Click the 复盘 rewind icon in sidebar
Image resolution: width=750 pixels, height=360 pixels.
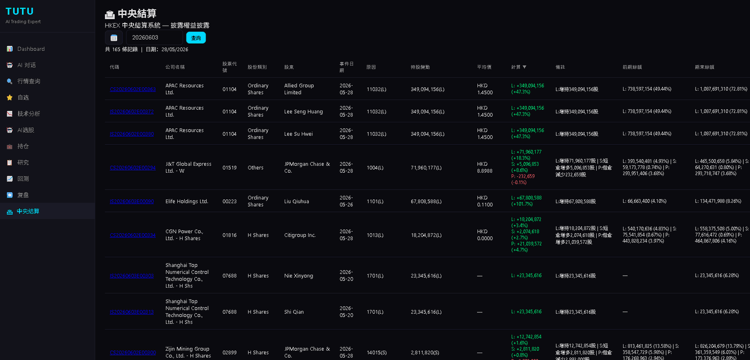point(9,195)
